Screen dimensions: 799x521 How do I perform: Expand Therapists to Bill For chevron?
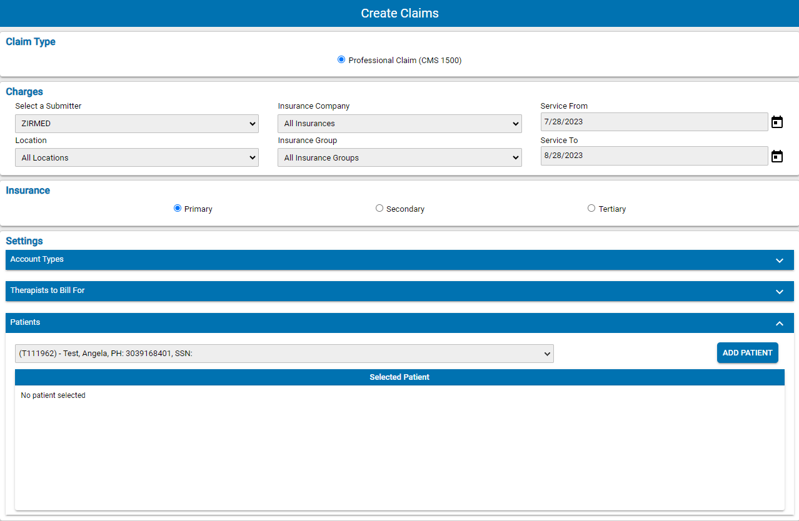[x=779, y=292]
